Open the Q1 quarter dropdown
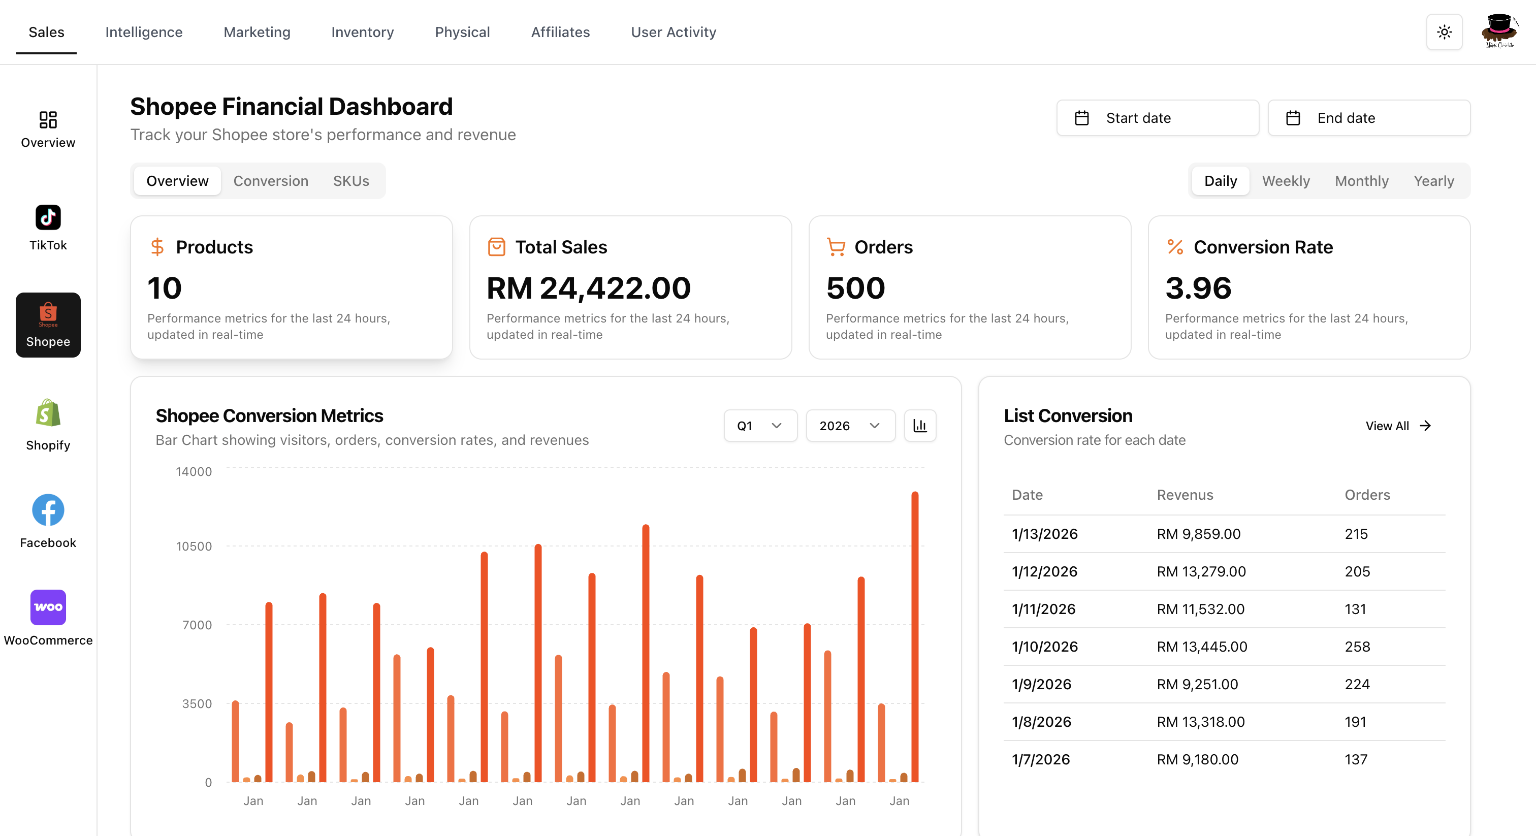This screenshot has width=1536, height=836. [760, 425]
